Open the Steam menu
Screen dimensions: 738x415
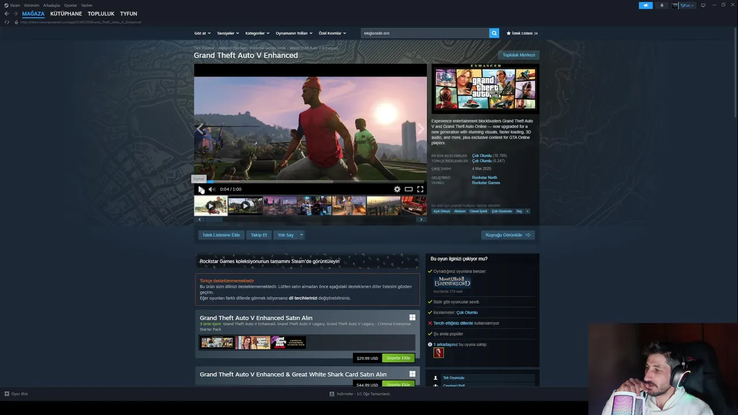(12, 5)
